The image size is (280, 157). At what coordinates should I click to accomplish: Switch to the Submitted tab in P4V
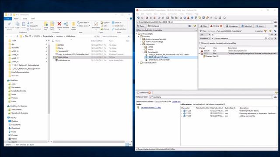pyautogui.click(x=246, y=26)
